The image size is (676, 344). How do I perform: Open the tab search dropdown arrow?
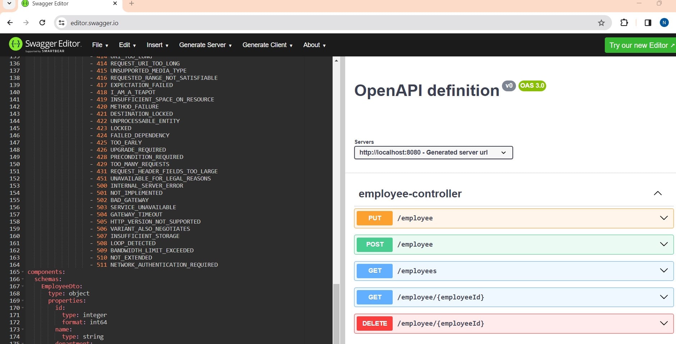click(9, 4)
